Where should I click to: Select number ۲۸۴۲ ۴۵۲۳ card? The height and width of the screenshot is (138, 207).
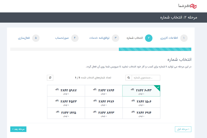pos(66,102)
